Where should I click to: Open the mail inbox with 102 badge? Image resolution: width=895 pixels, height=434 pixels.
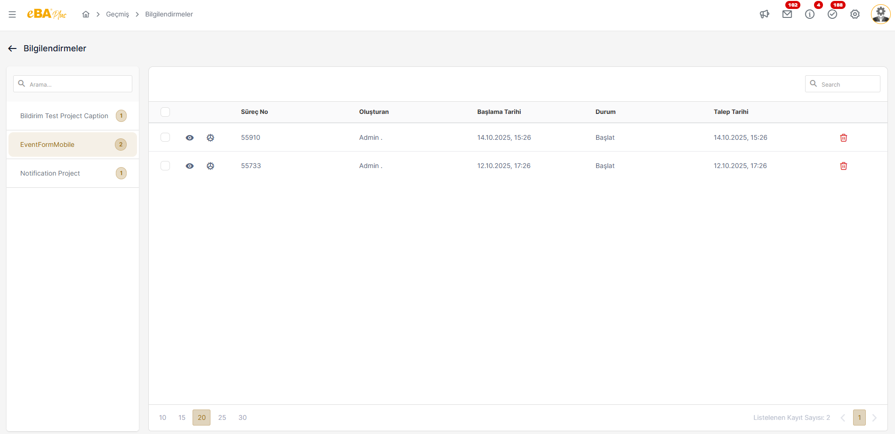tap(787, 15)
